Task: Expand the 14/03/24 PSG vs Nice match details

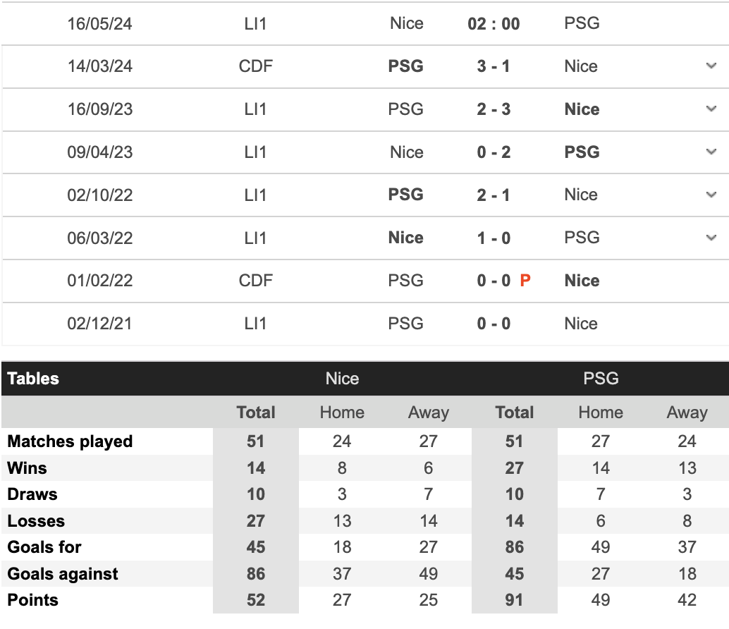Action: pyautogui.click(x=711, y=66)
